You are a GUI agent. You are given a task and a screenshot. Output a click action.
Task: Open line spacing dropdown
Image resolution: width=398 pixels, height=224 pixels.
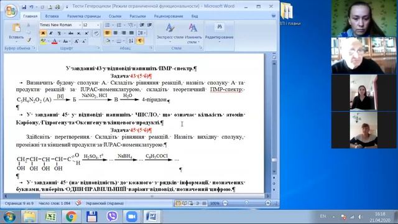point(141,33)
